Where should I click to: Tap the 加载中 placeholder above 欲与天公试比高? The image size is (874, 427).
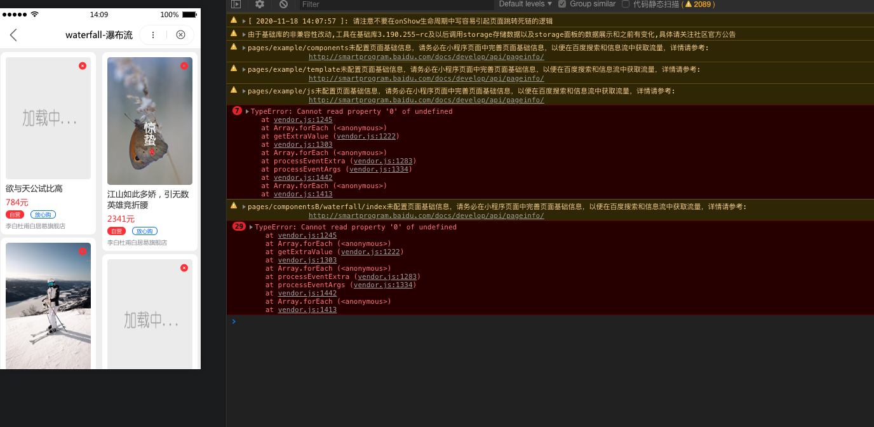coord(48,118)
